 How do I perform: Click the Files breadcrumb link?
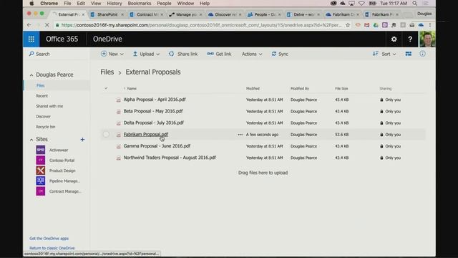pos(107,72)
